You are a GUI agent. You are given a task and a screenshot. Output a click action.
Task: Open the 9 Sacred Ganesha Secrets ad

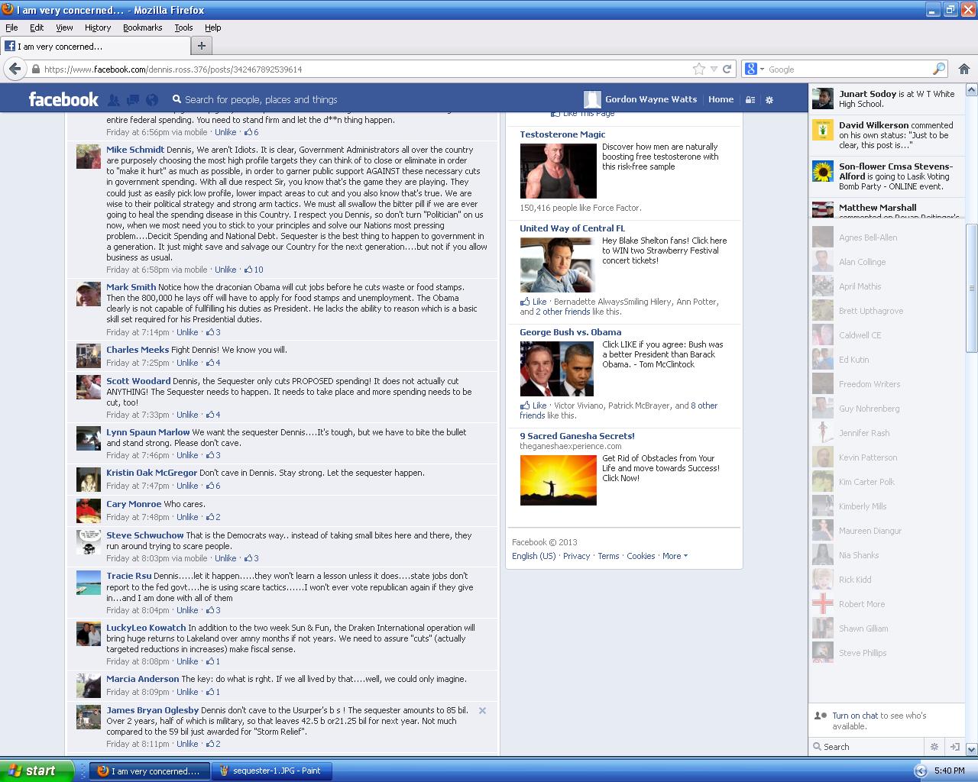click(x=577, y=436)
